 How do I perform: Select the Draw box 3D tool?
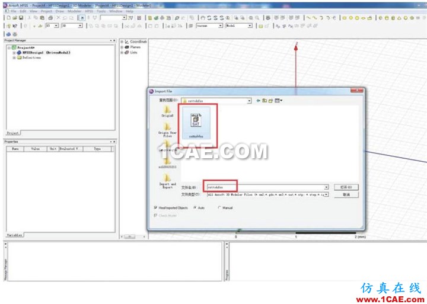point(380,18)
